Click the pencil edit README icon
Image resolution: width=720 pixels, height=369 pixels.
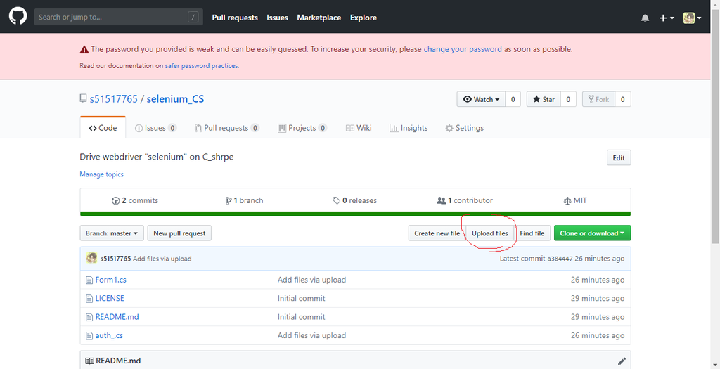pyautogui.click(x=622, y=361)
